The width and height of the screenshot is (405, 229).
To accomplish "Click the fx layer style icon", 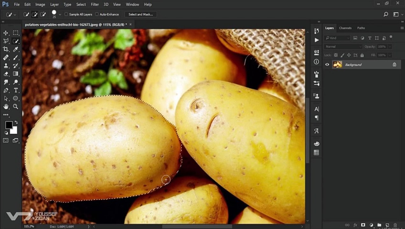I will pyautogui.click(x=355, y=225).
